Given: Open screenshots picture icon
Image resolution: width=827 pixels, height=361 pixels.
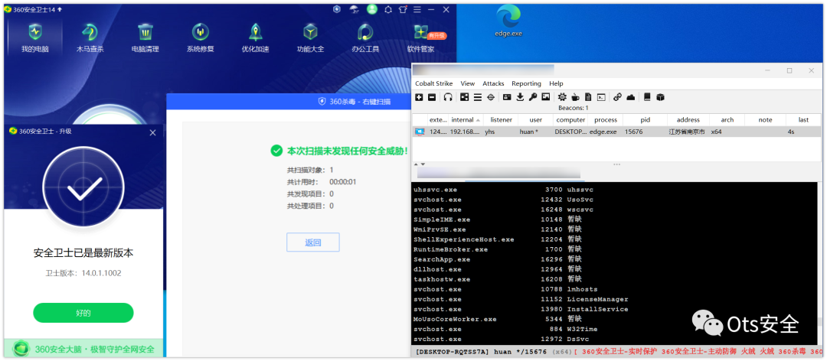Looking at the screenshot, I should coord(546,97).
